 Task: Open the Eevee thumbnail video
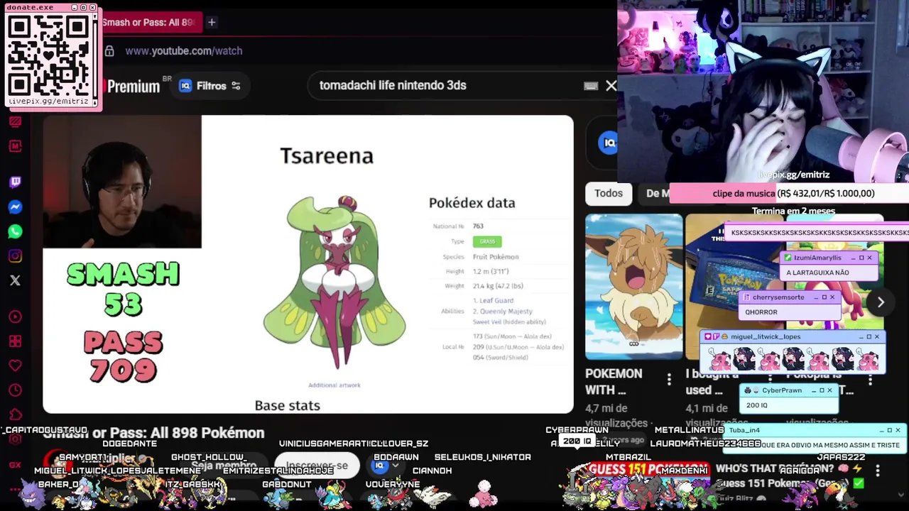click(633, 286)
